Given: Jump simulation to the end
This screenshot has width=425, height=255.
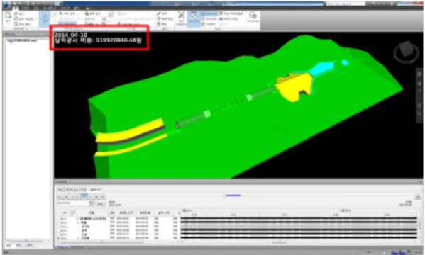Looking at the screenshot, I should click(x=102, y=196).
